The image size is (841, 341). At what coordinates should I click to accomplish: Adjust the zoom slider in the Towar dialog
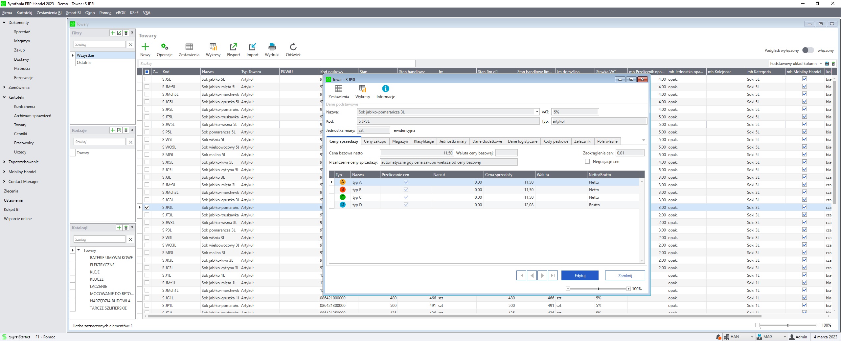pos(598,289)
